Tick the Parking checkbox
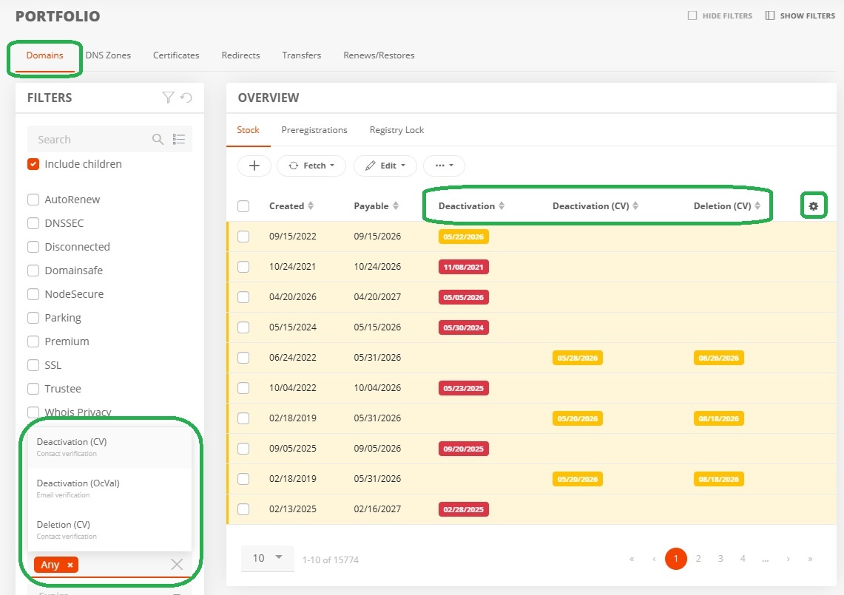This screenshot has height=595, width=844. [33, 318]
